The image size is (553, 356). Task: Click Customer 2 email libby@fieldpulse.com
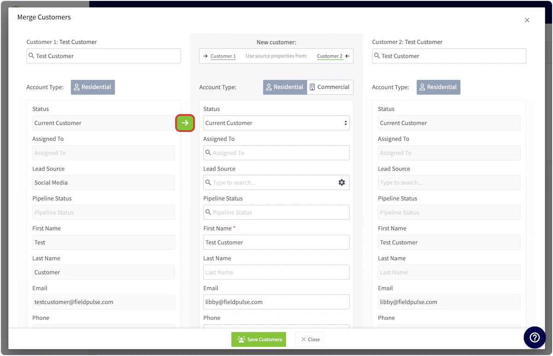449,302
